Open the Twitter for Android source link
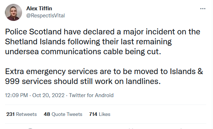The width and height of the screenshot is (213, 129). [x=91, y=95]
